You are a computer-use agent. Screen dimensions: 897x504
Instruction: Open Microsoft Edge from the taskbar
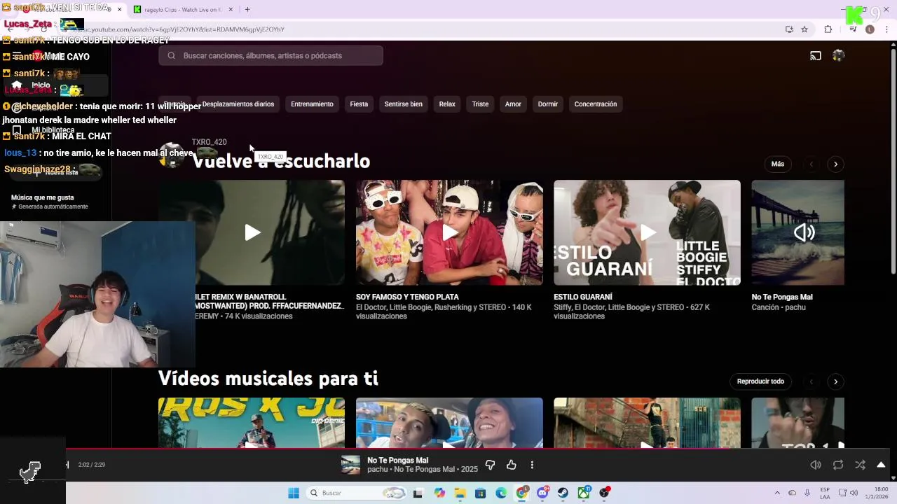tap(501, 493)
